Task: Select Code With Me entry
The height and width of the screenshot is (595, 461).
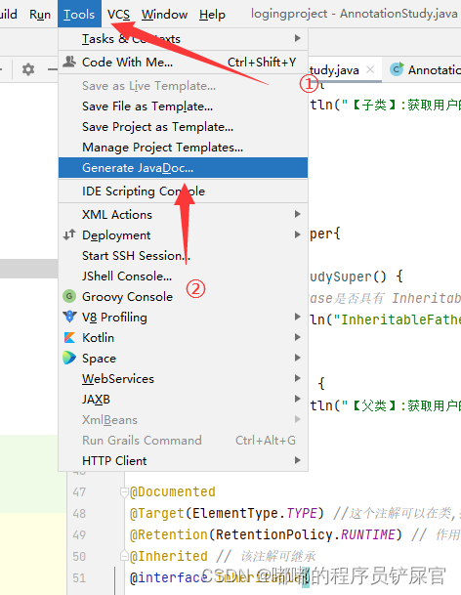Action: pos(183,62)
